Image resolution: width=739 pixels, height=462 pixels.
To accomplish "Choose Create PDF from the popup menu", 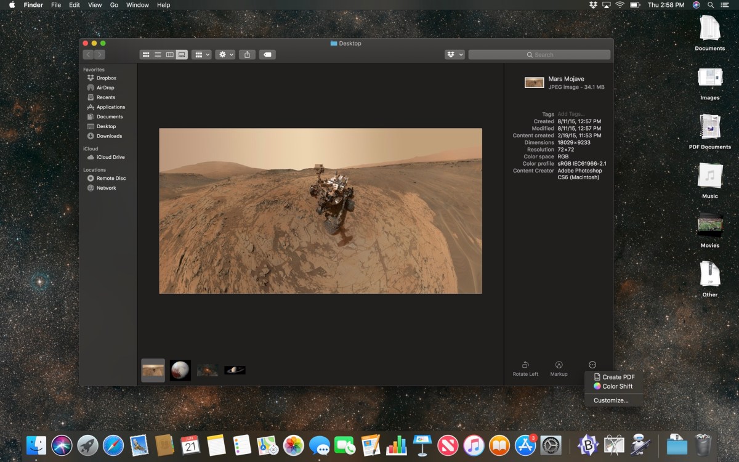I will [x=618, y=377].
